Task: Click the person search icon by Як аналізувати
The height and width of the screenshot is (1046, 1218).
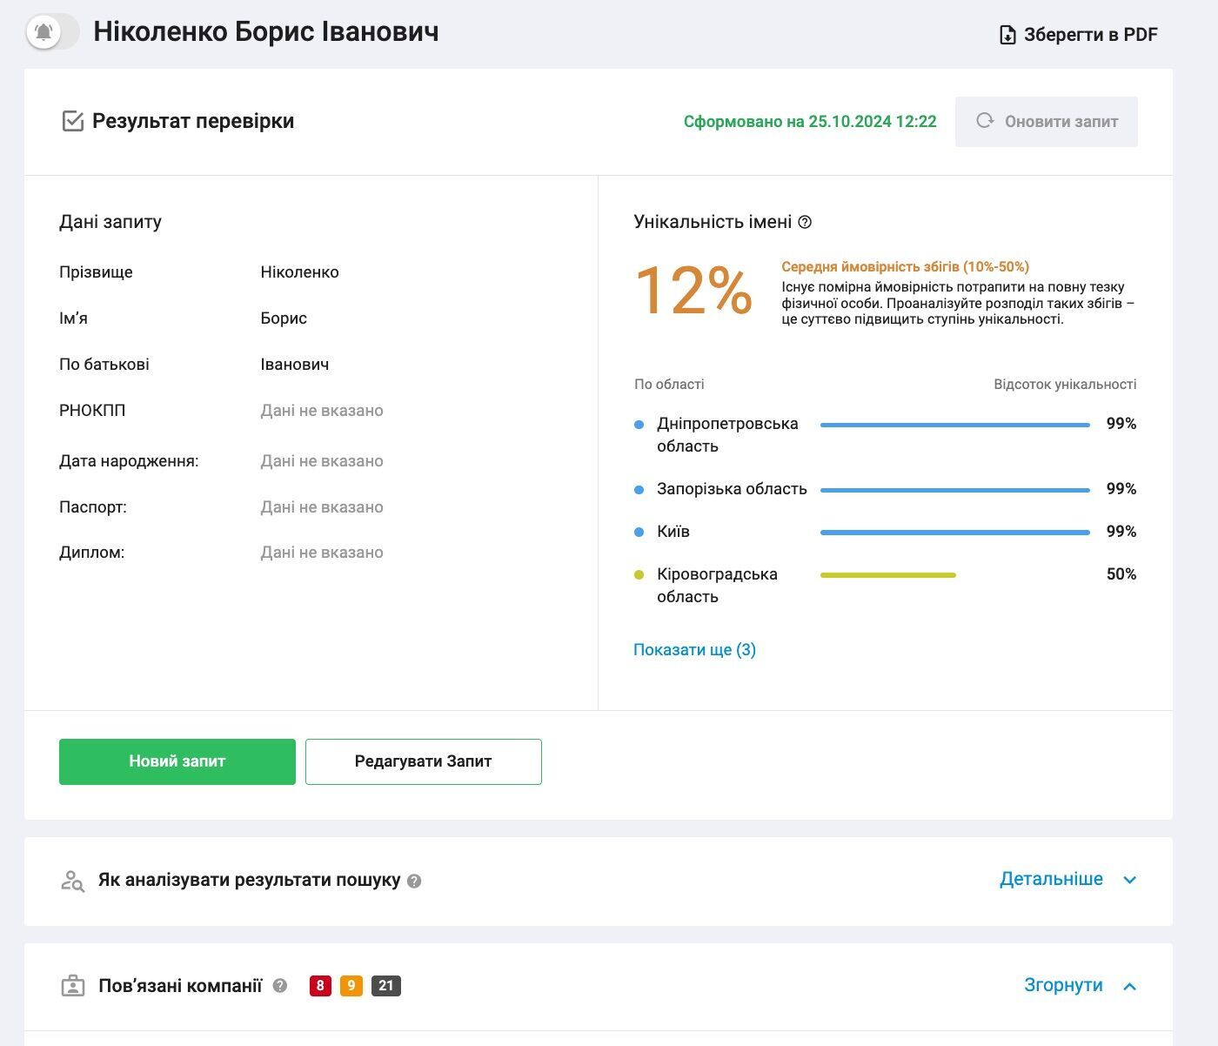Action: [x=72, y=881]
